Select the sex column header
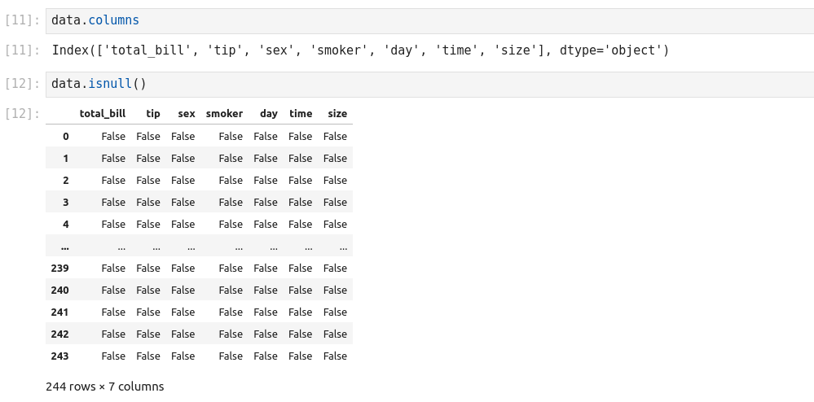Image resolution: width=814 pixels, height=402 pixels. point(186,114)
